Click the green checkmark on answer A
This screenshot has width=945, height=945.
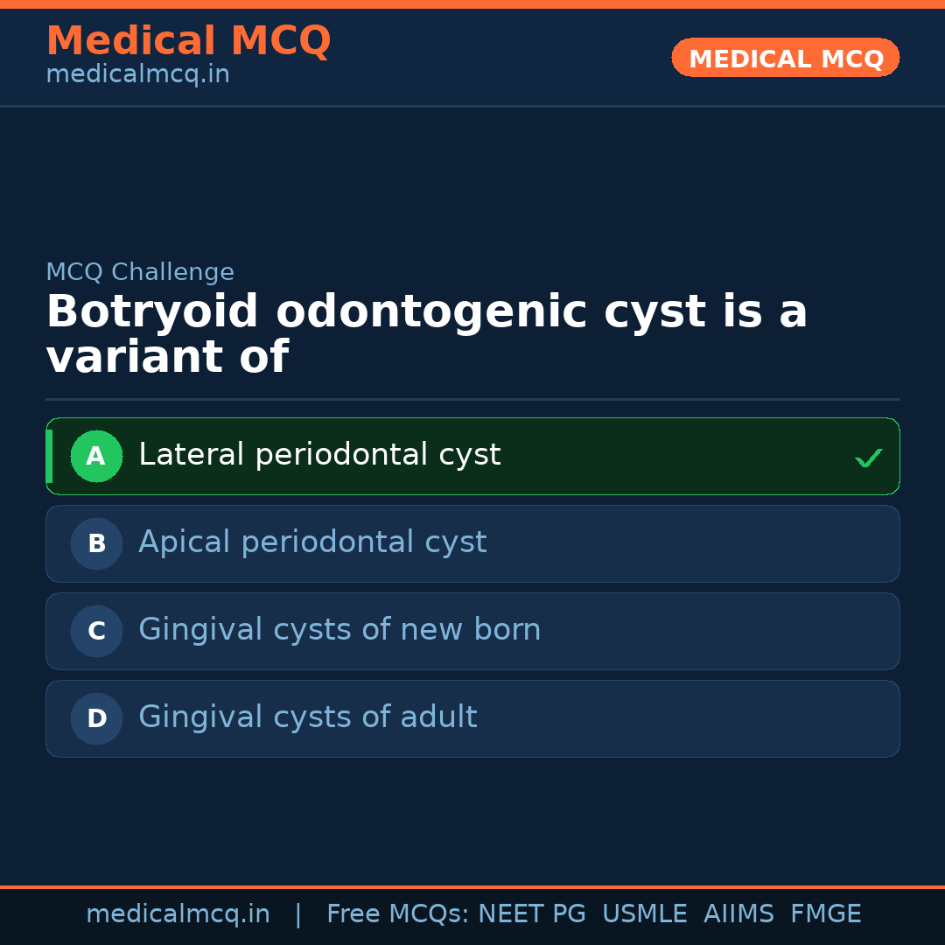click(868, 458)
